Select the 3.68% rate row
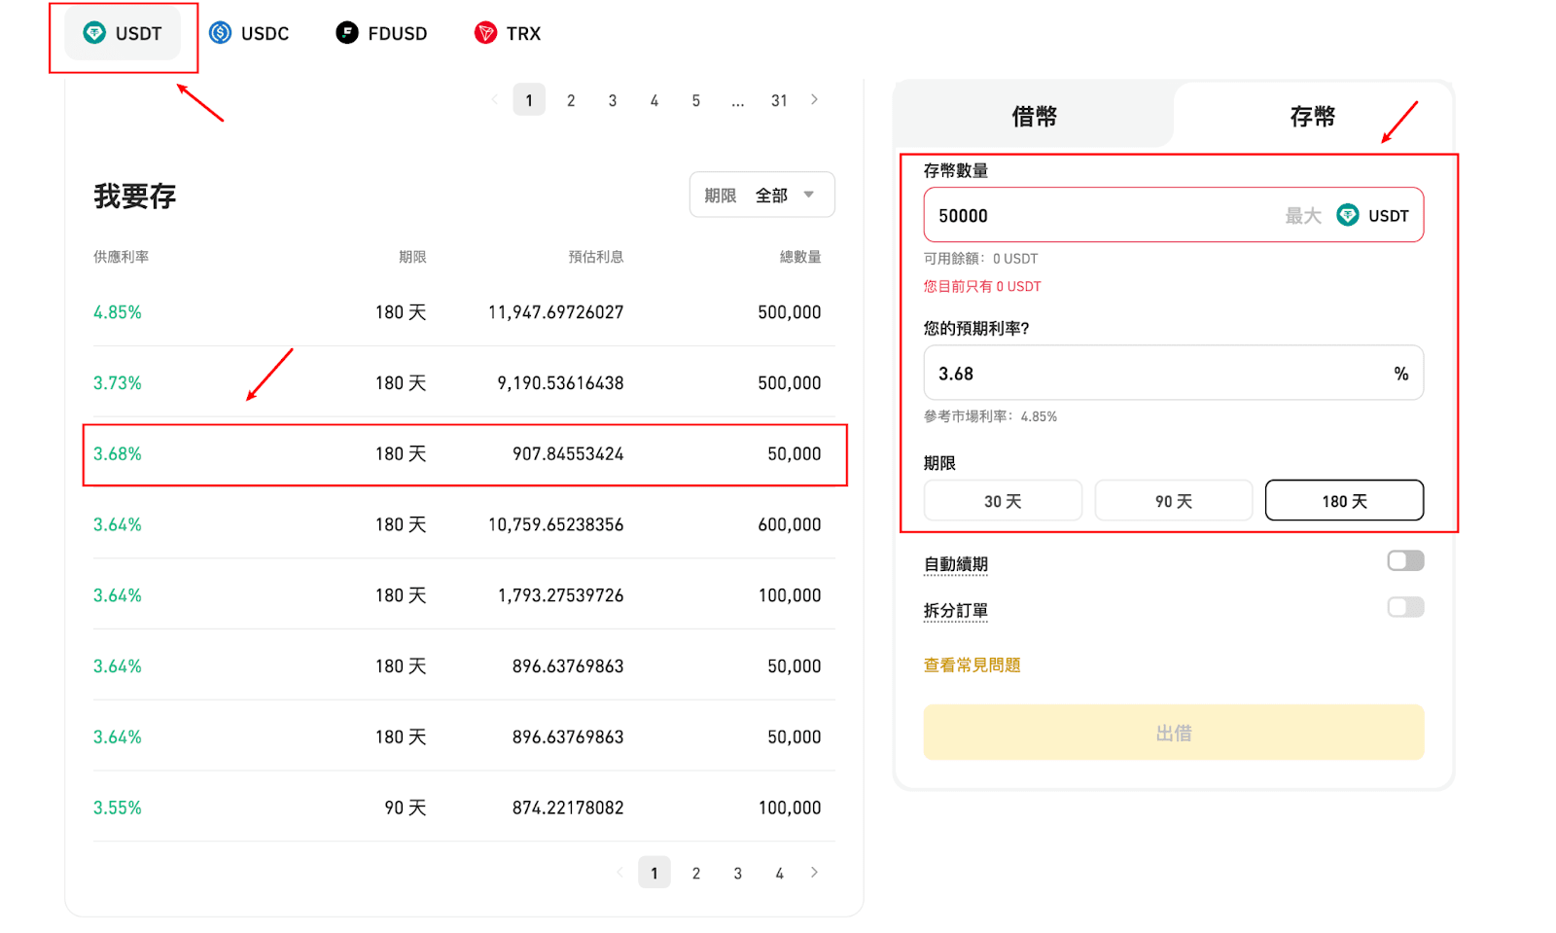The width and height of the screenshot is (1556, 933). [464, 454]
